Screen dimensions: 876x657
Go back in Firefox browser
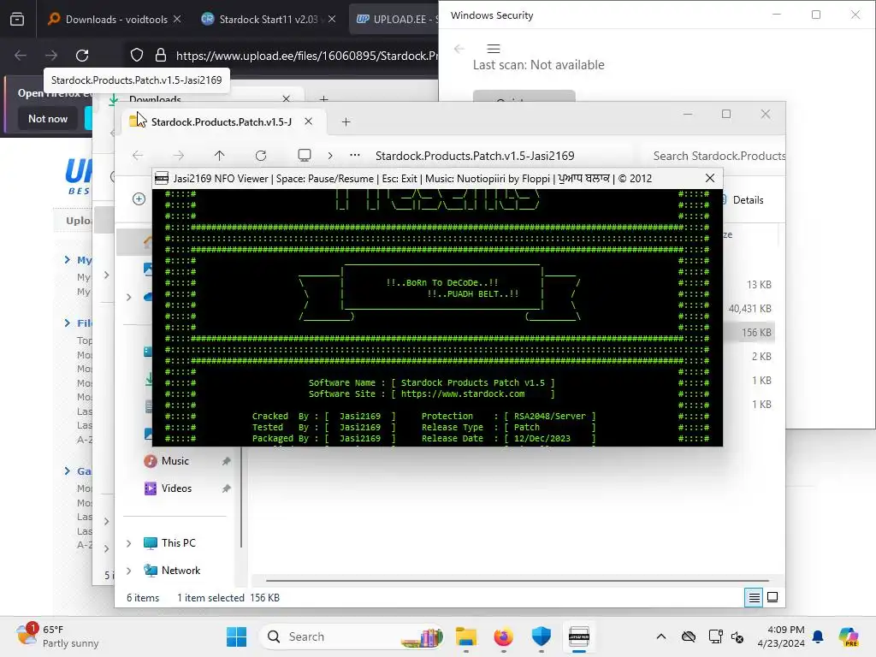(x=21, y=56)
